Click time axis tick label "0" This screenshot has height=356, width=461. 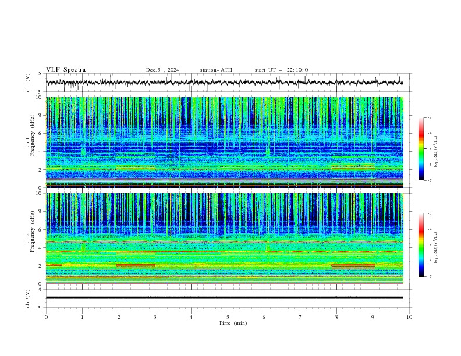pos(46,317)
